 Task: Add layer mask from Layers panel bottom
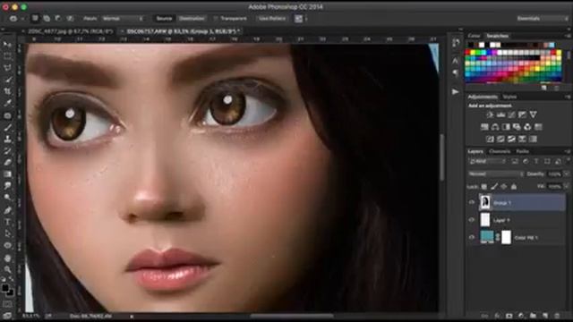(509, 316)
